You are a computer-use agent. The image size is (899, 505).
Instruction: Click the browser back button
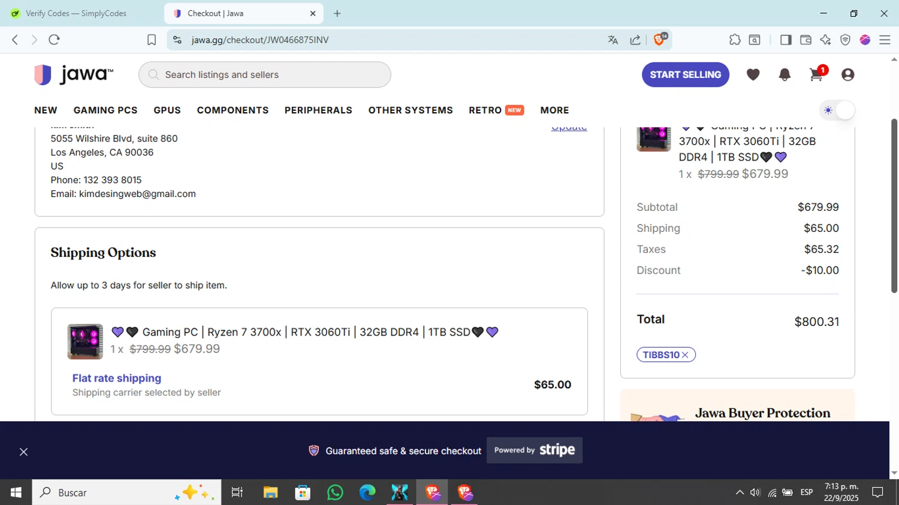[x=15, y=40]
